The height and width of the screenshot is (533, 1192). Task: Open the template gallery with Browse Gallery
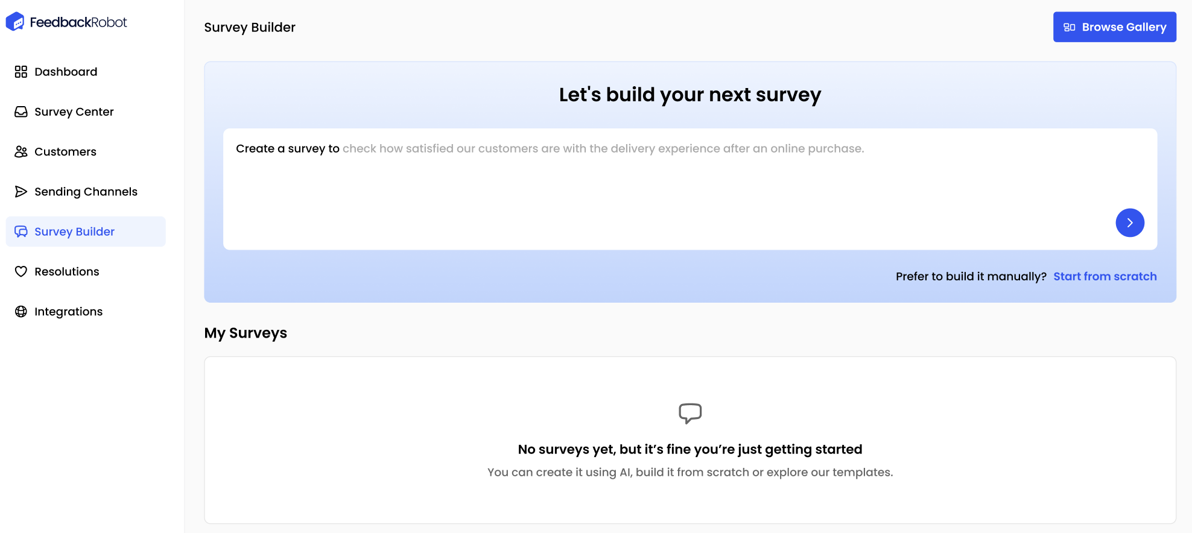coord(1115,27)
